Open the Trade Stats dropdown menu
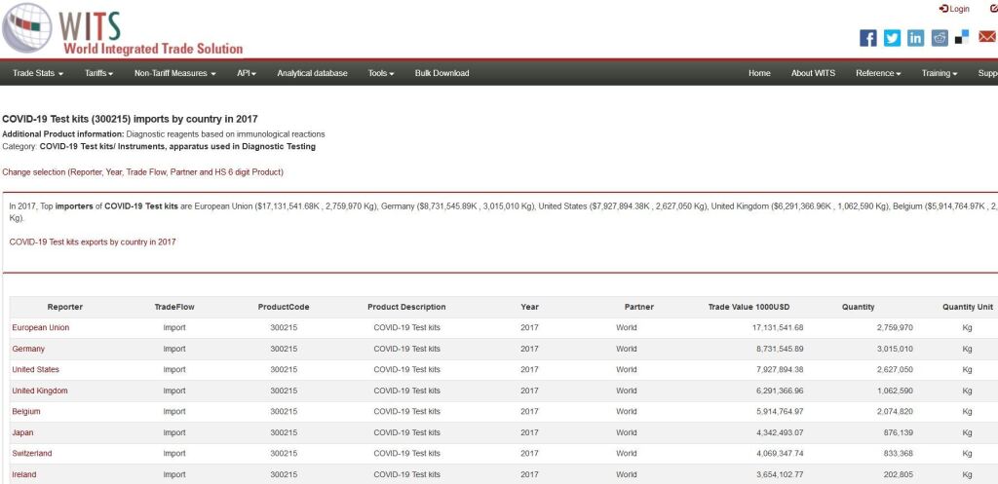998x484 pixels. (x=38, y=73)
